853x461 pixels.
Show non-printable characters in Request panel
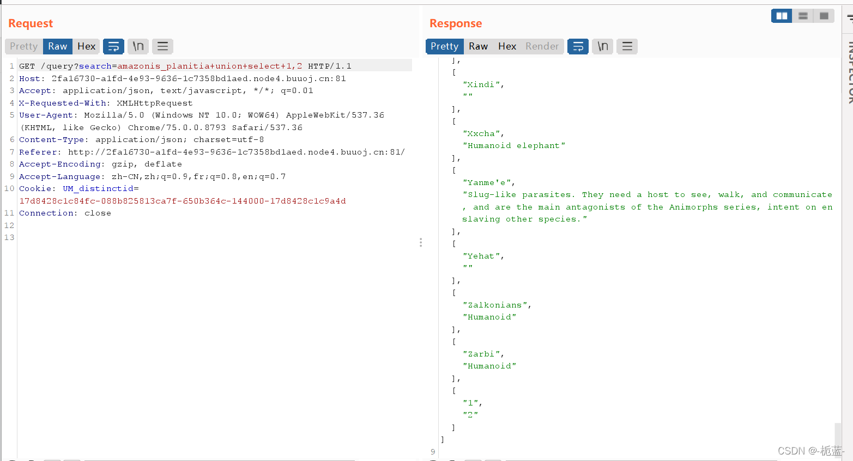[138, 46]
